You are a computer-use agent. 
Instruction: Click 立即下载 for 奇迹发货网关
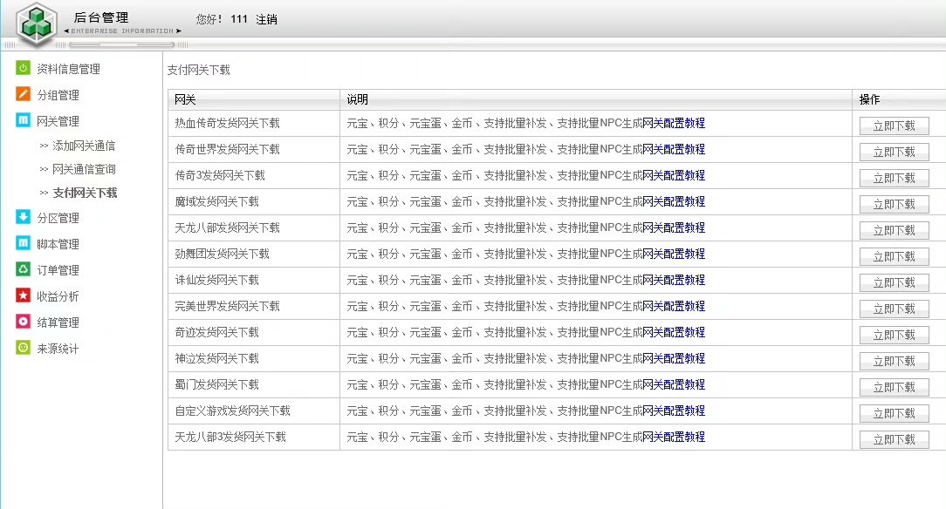coord(895,335)
